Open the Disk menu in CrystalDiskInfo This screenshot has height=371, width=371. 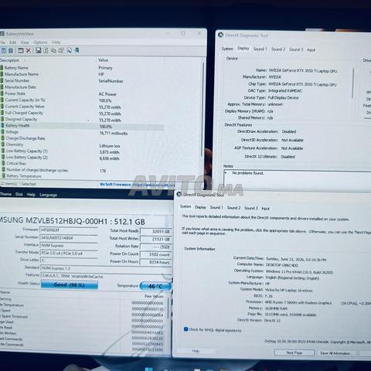(x=19, y=195)
